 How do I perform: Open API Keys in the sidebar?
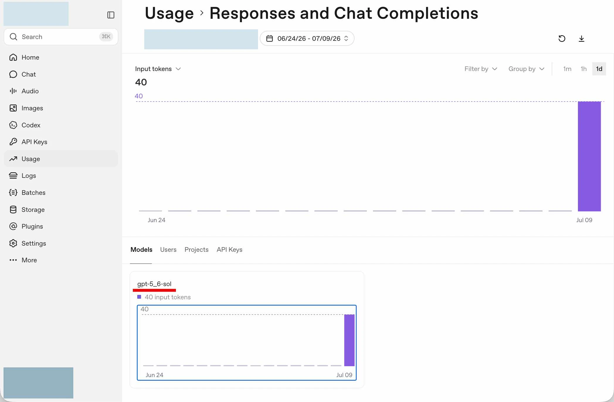click(x=61, y=142)
